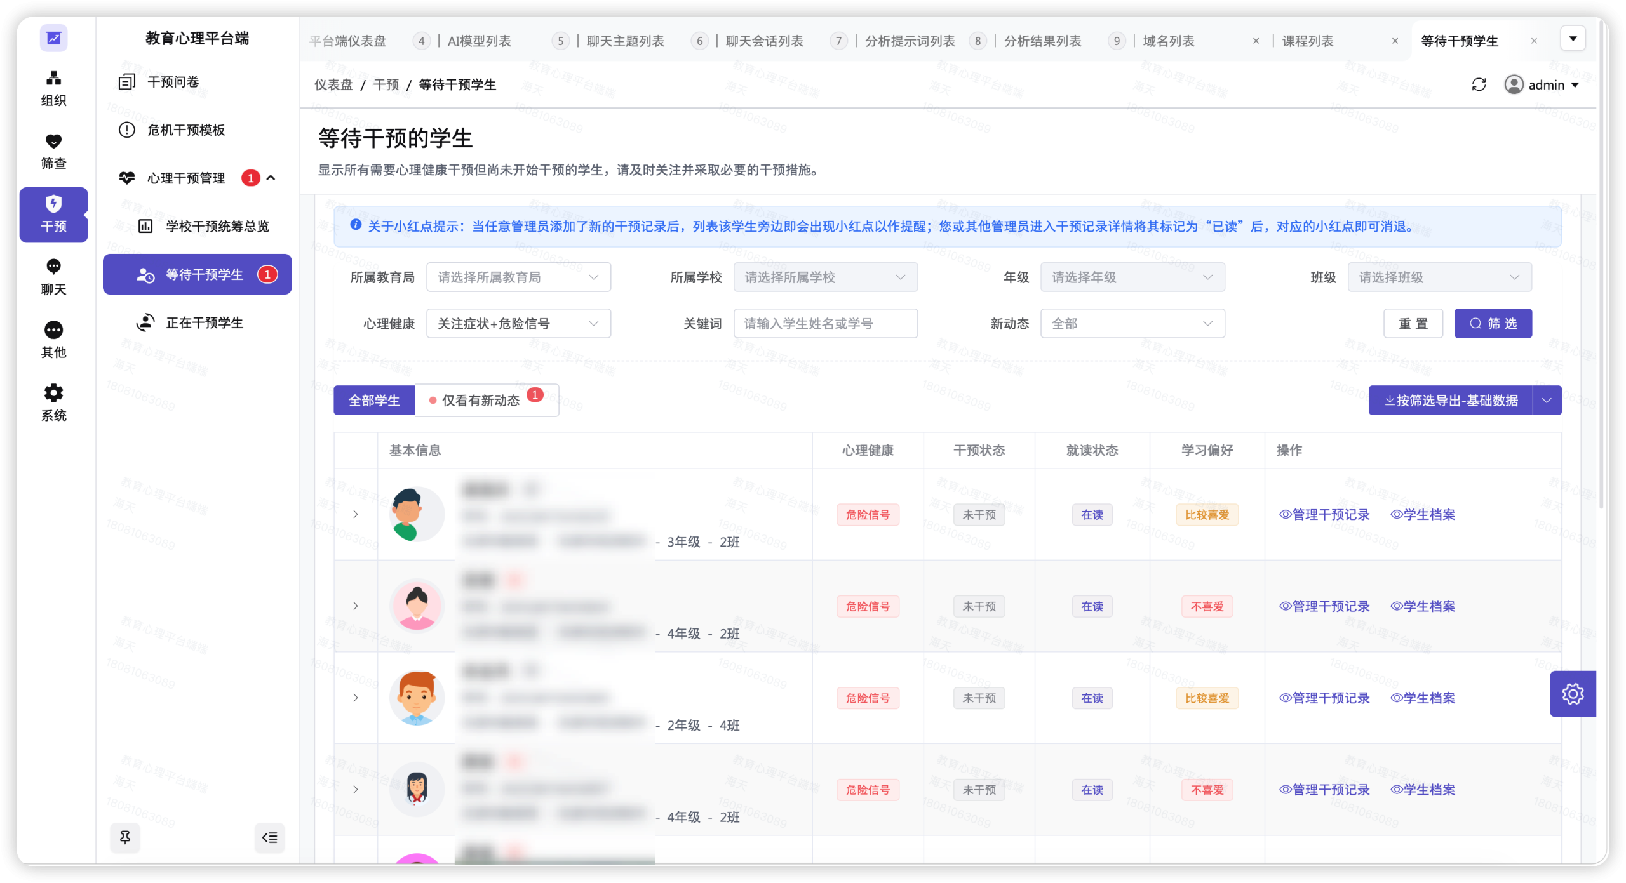1626x883 pixels.
Task: Switch to the 平台端仪表盘 tab
Action: [347, 41]
